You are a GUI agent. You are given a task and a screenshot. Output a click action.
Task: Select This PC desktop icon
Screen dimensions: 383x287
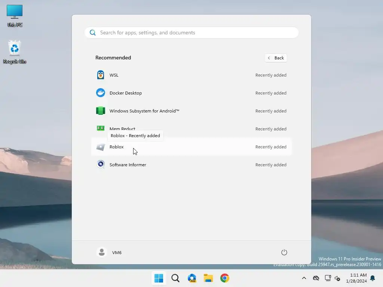coord(15,16)
